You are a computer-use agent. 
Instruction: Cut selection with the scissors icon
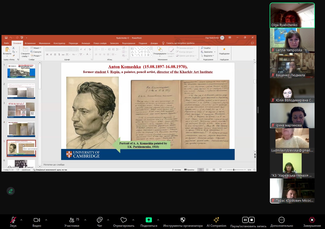click(13, 48)
